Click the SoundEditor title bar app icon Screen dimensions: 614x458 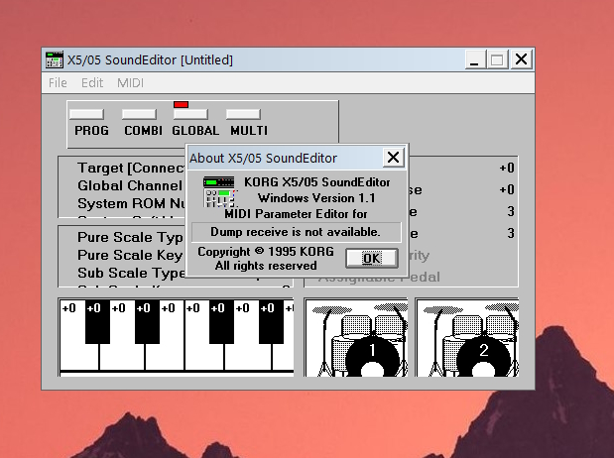54,59
